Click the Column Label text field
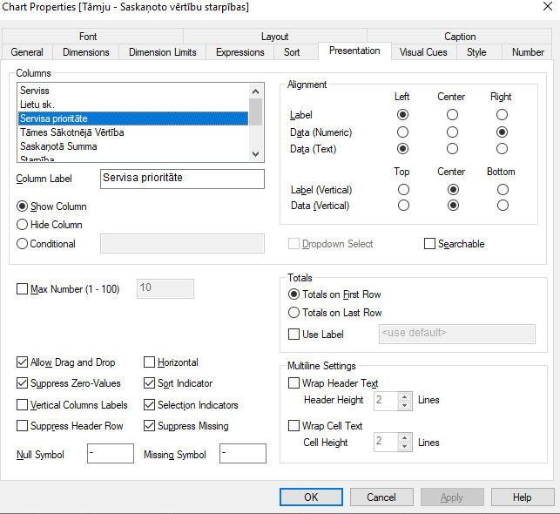560x514 pixels. pos(182,179)
